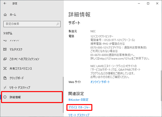This screenshot has height=117, width=162.
Task: Close the 設定 window
Action: pyautogui.click(x=157, y=4)
